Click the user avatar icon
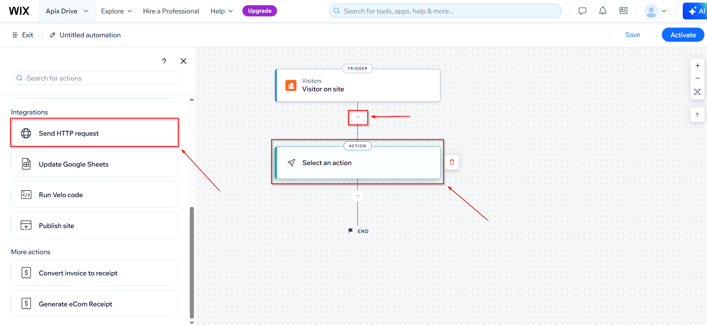The height and width of the screenshot is (325, 707). [651, 11]
